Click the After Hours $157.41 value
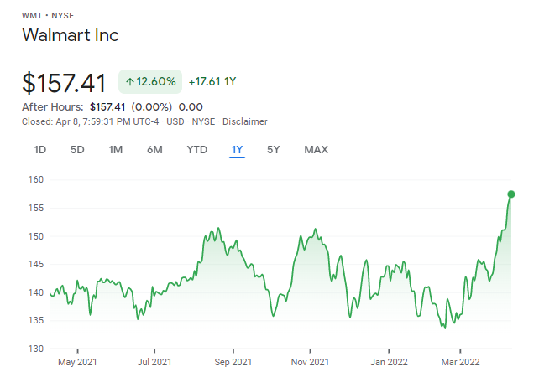 pyautogui.click(x=107, y=107)
